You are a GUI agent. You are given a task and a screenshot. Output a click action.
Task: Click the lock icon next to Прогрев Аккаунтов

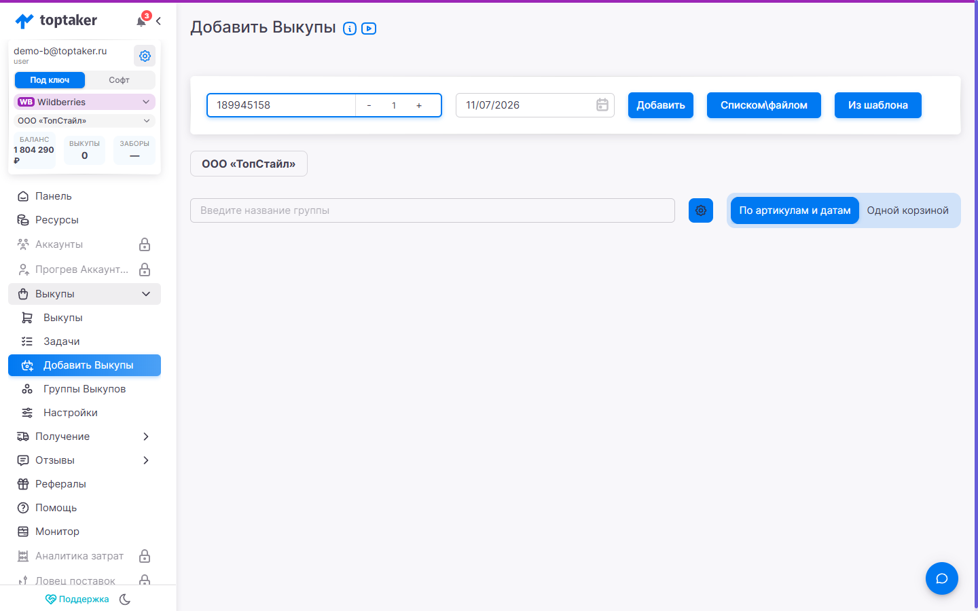click(x=145, y=270)
